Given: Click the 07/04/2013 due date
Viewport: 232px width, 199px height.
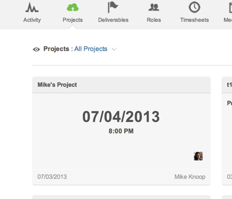Looking at the screenshot, I should (121, 117).
